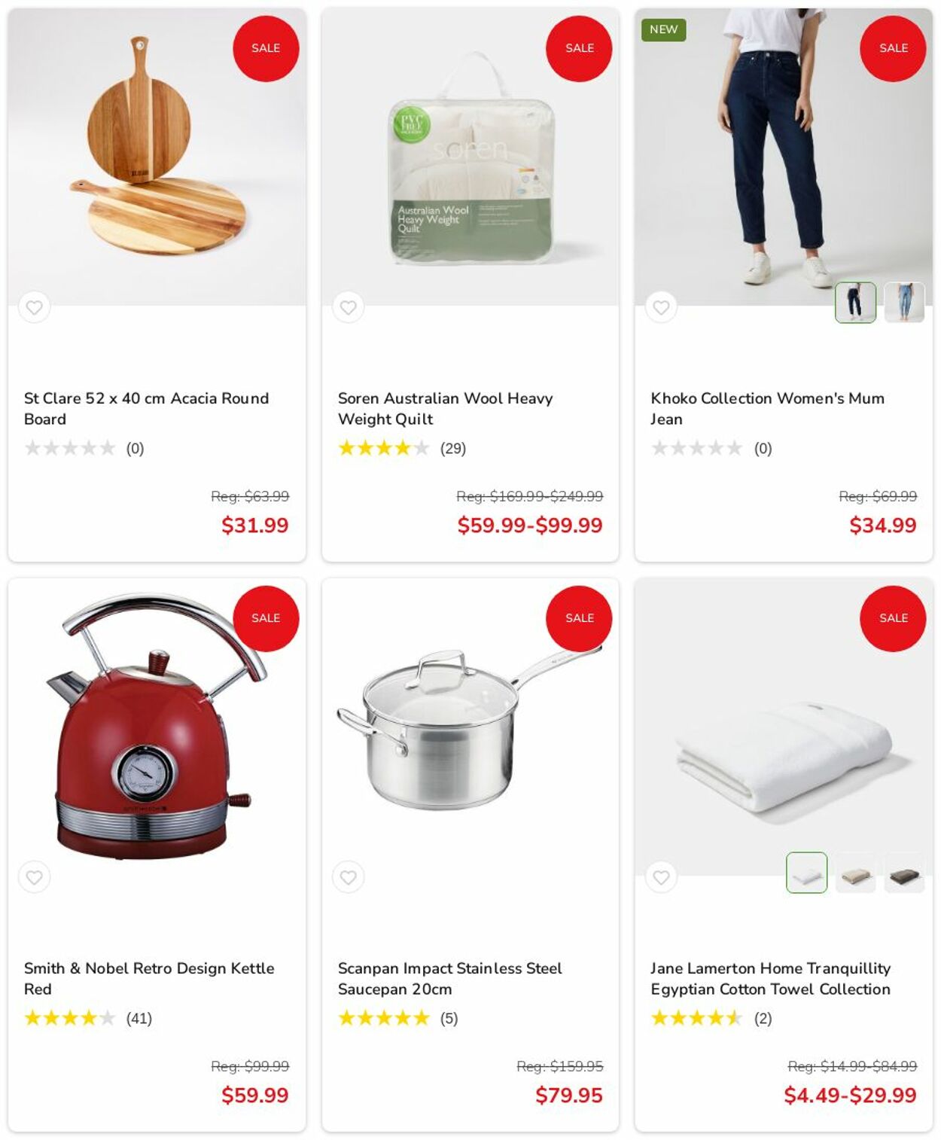This screenshot has width=941, height=1140.
Task: Favorite the Soren Wool Quilt via heart
Action: coord(348,307)
